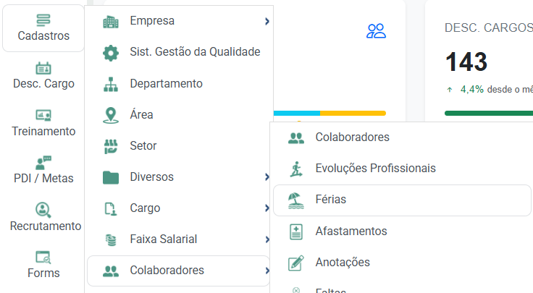Viewport: 533px width, 293px height.
Task: Select Sist. Gestão da Qualidade gear icon
Action: click(111, 53)
